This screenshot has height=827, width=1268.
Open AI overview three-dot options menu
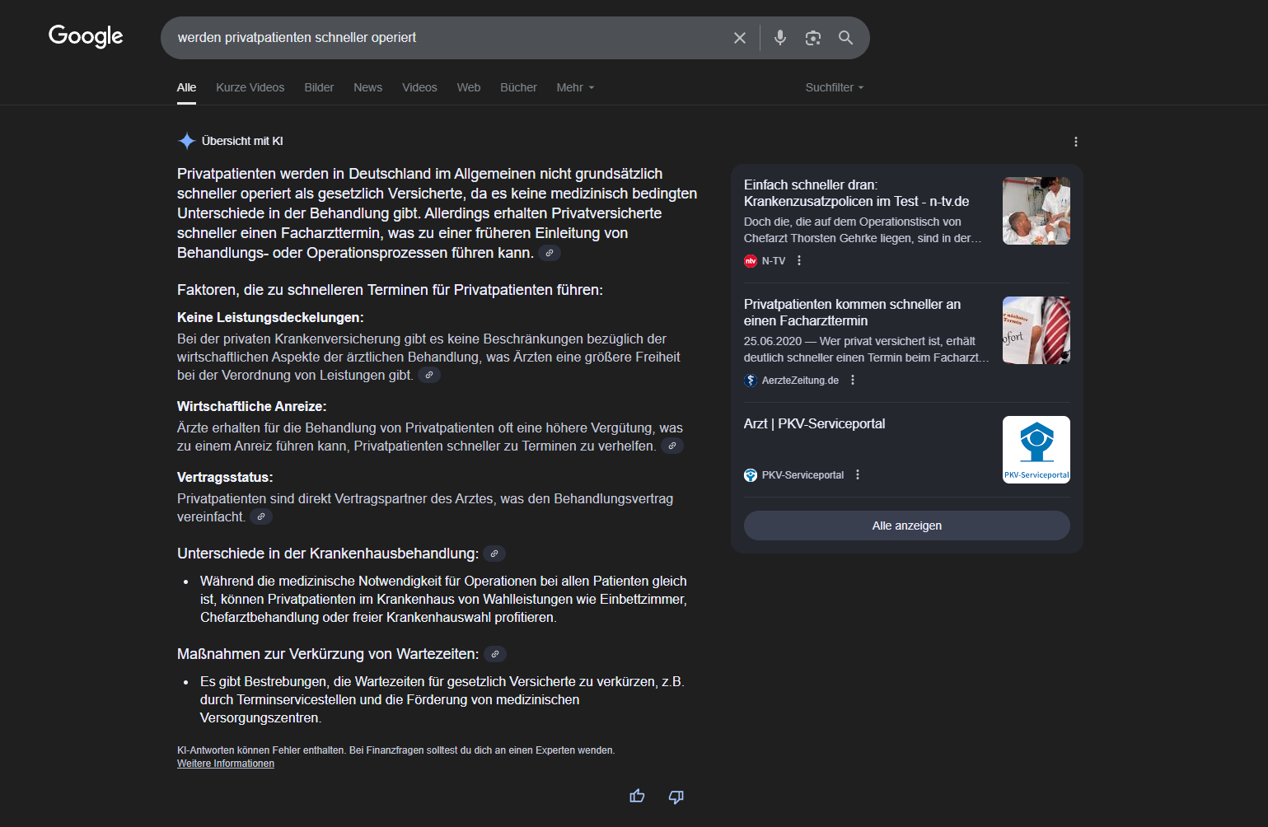pos(1075,142)
